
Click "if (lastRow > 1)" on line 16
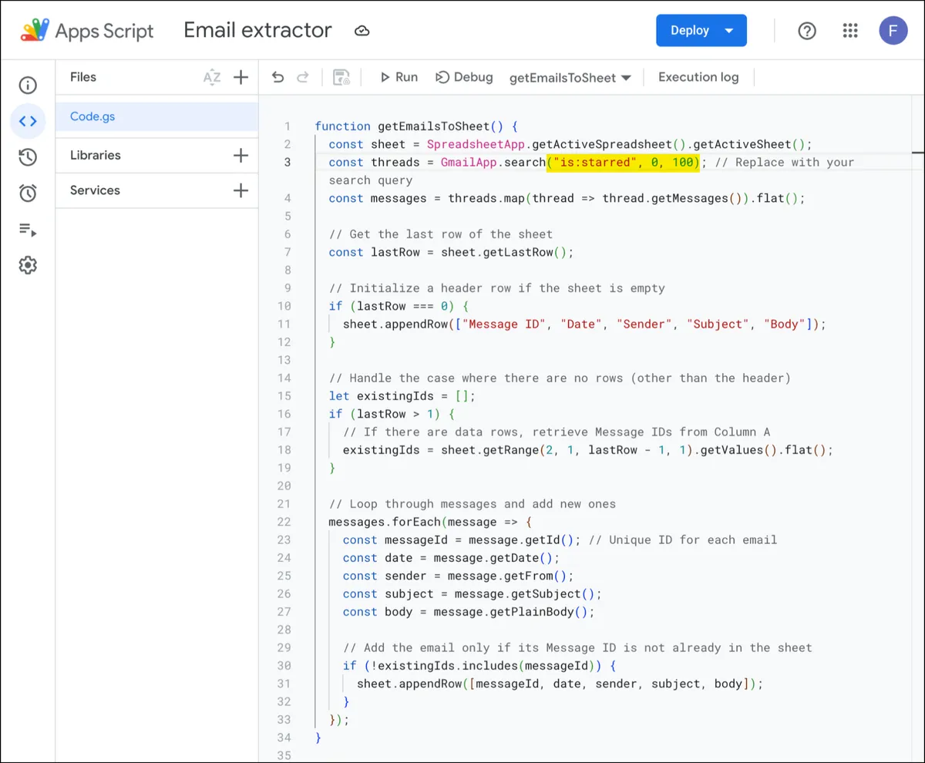(385, 414)
